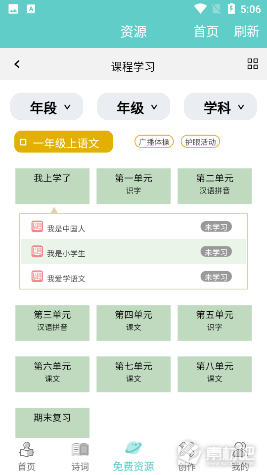
Task: Open the 学科 dropdown
Action: tap(221, 107)
